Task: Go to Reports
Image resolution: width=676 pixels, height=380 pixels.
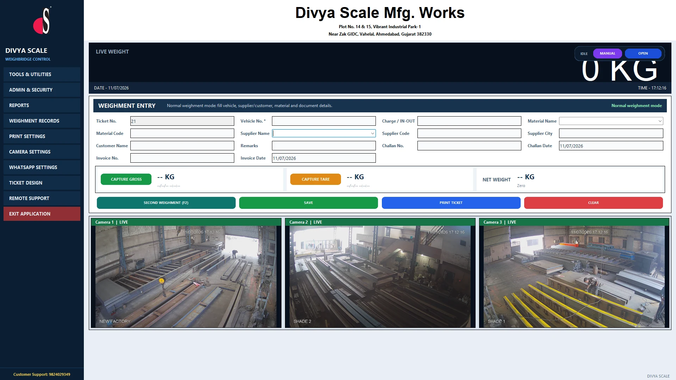Action: click(x=42, y=105)
